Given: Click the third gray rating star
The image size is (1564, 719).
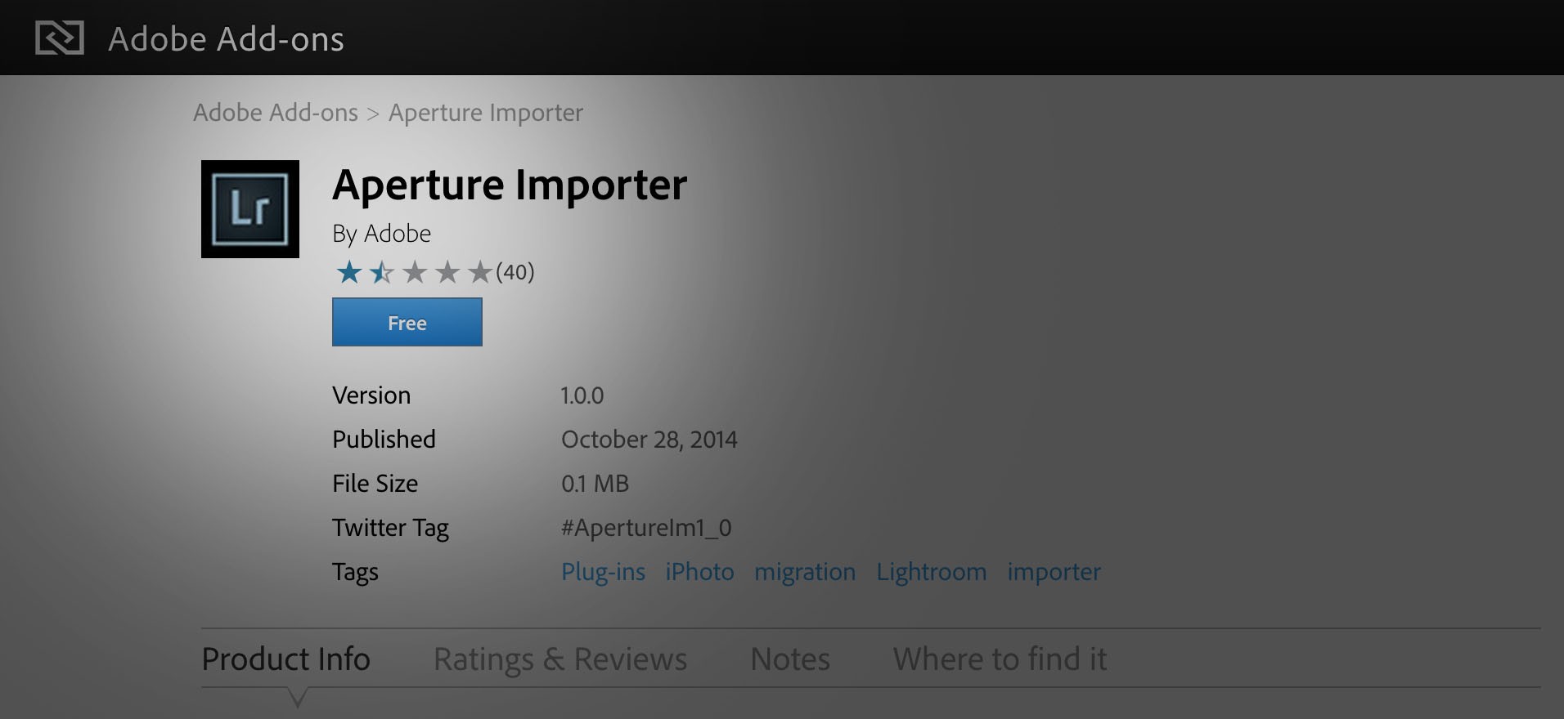Looking at the screenshot, I should click(414, 273).
